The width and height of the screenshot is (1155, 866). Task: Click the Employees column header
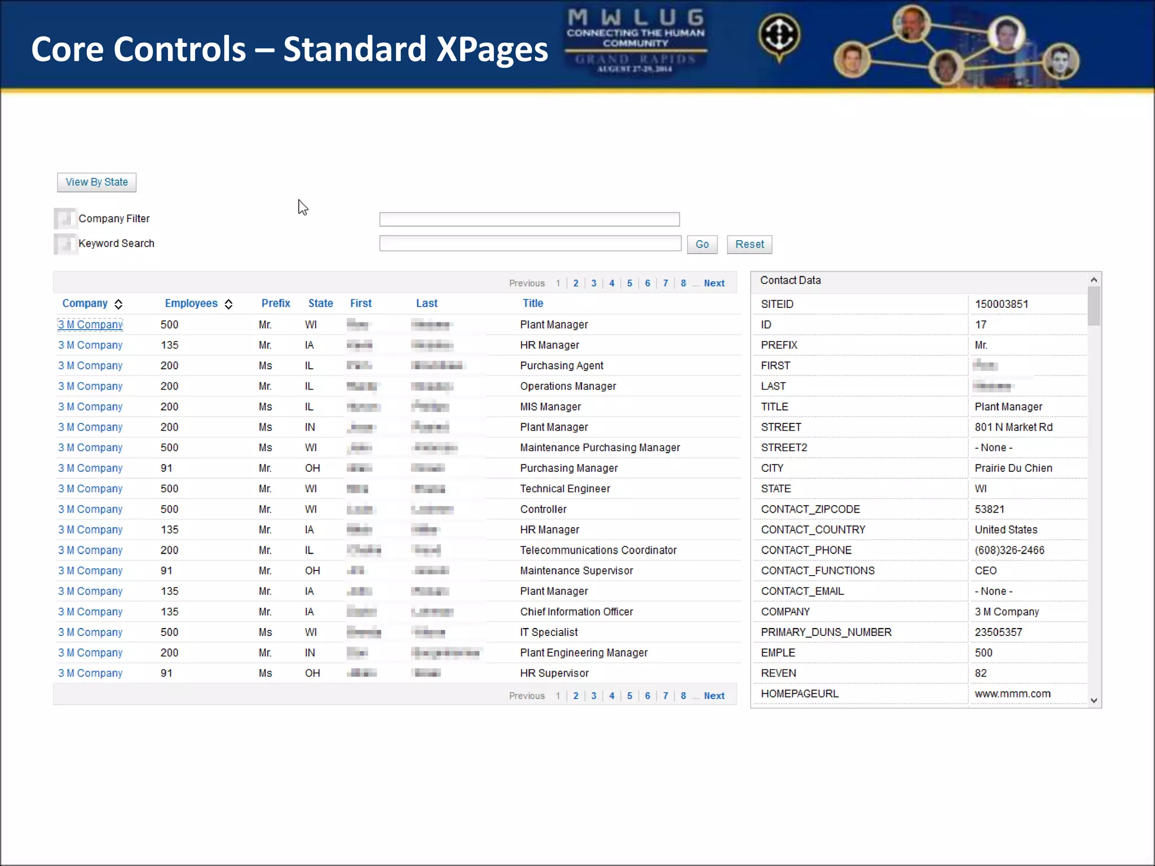(191, 303)
